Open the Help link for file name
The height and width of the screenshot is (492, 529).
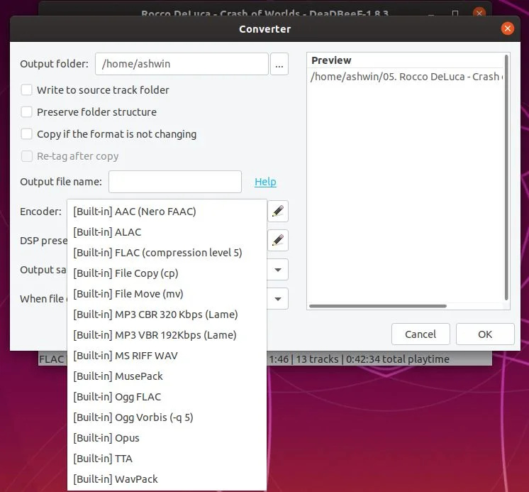tap(265, 182)
